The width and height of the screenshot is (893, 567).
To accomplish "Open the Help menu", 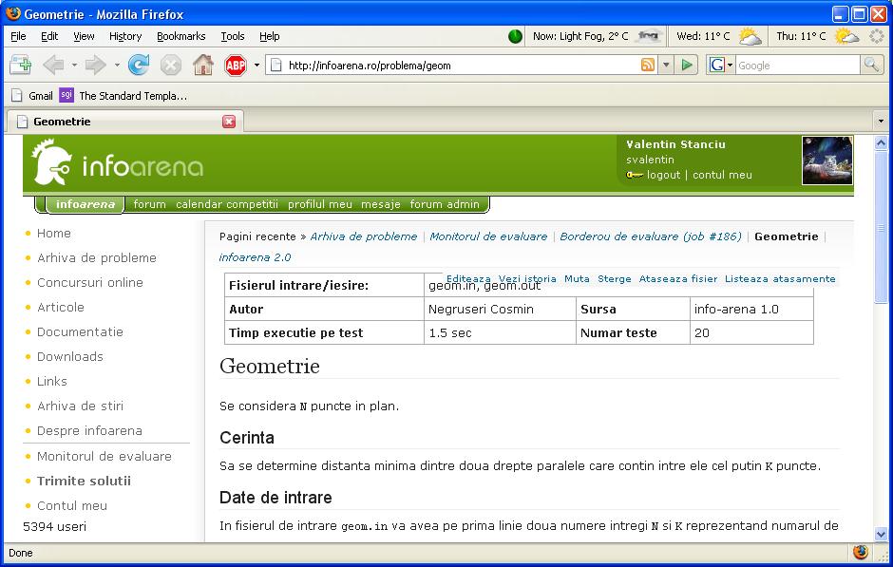I will [x=270, y=36].
